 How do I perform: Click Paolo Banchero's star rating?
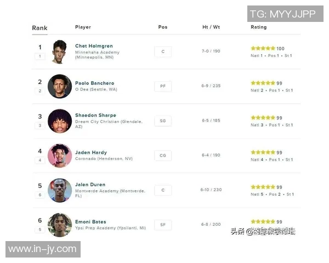pyautogui.click(x=263, y=83)
